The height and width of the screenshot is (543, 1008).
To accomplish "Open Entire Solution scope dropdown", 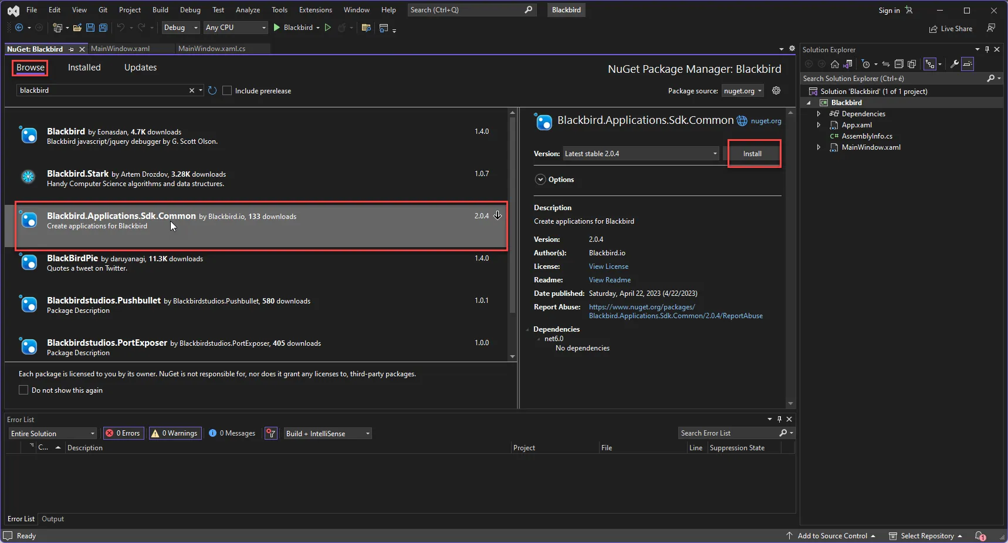I will 53,433.
